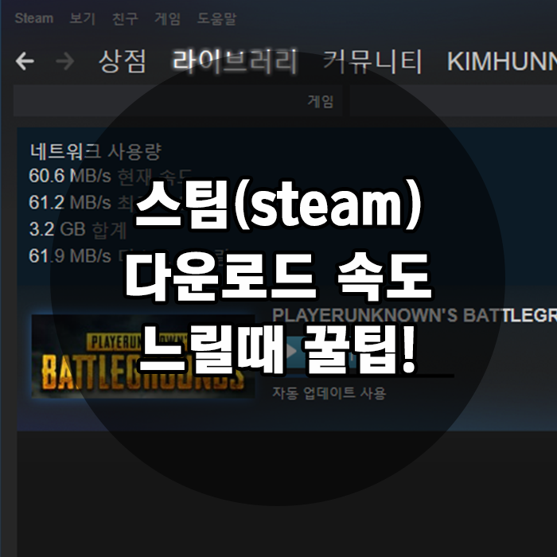Click the 자동 업데이트 사용 text

point(329,393)
